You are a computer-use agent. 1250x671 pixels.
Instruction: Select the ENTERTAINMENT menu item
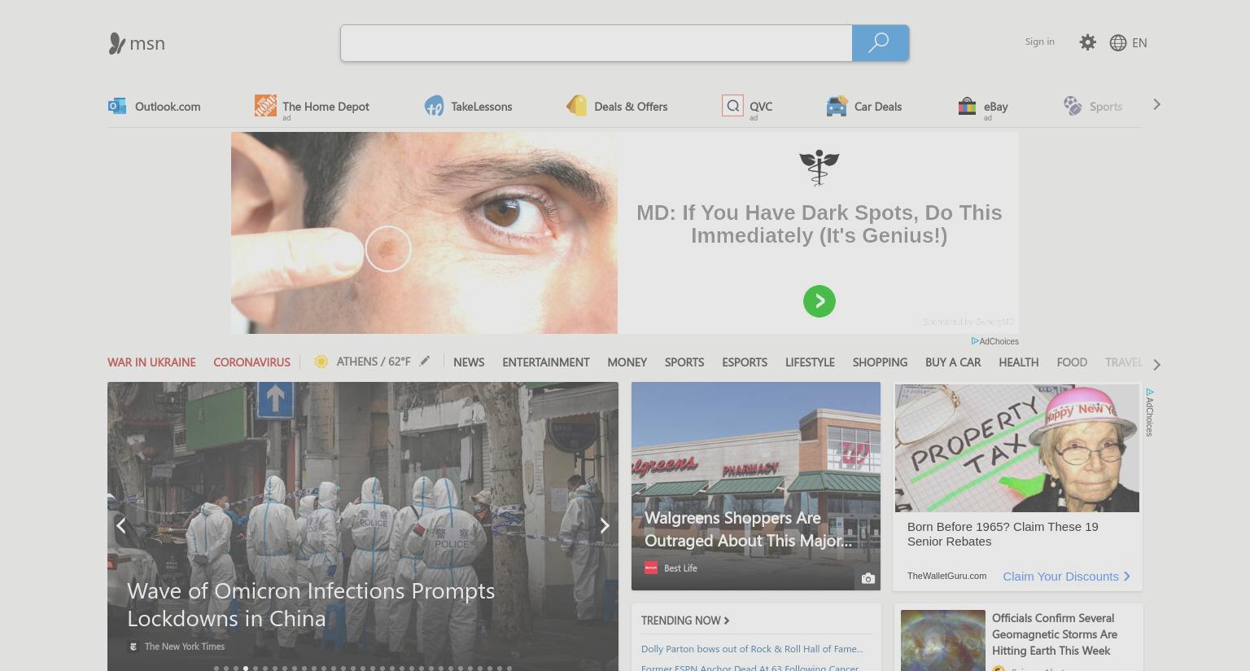pyautogui.click(x=546, y=362)
